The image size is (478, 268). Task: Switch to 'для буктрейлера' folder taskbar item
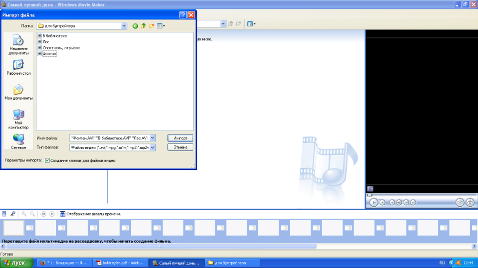pyautogui.click(x=232, y=263)
